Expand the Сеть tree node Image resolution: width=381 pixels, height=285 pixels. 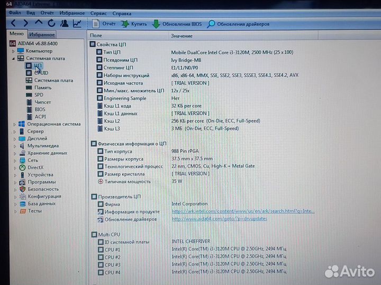pos(15,160)
